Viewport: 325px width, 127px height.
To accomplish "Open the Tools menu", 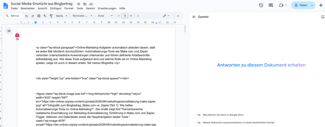I will pyautogui.click(x=80, y=9).
